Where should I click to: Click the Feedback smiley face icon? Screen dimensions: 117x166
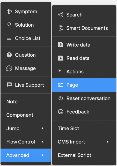click(61, 112)
